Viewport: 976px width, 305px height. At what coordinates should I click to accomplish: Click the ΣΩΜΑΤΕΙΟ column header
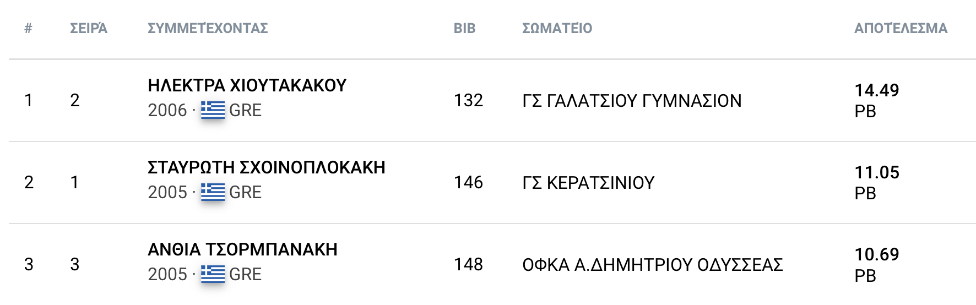click(x=557, y=28)
